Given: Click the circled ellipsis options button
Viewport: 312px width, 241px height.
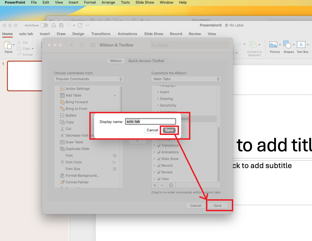Looking at the screenshot, I should 171,185.
